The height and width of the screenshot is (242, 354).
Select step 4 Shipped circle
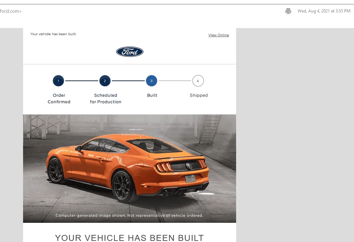click(198, 81)
